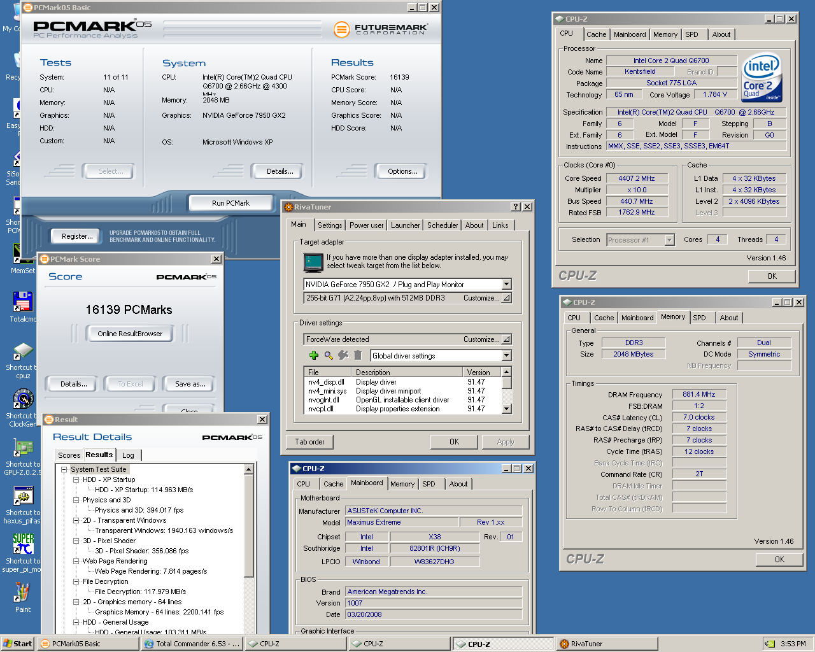Switch to Total Commander from the taskbar
The height and width of the screenshot is (652, 815).
tap(192, 644)
